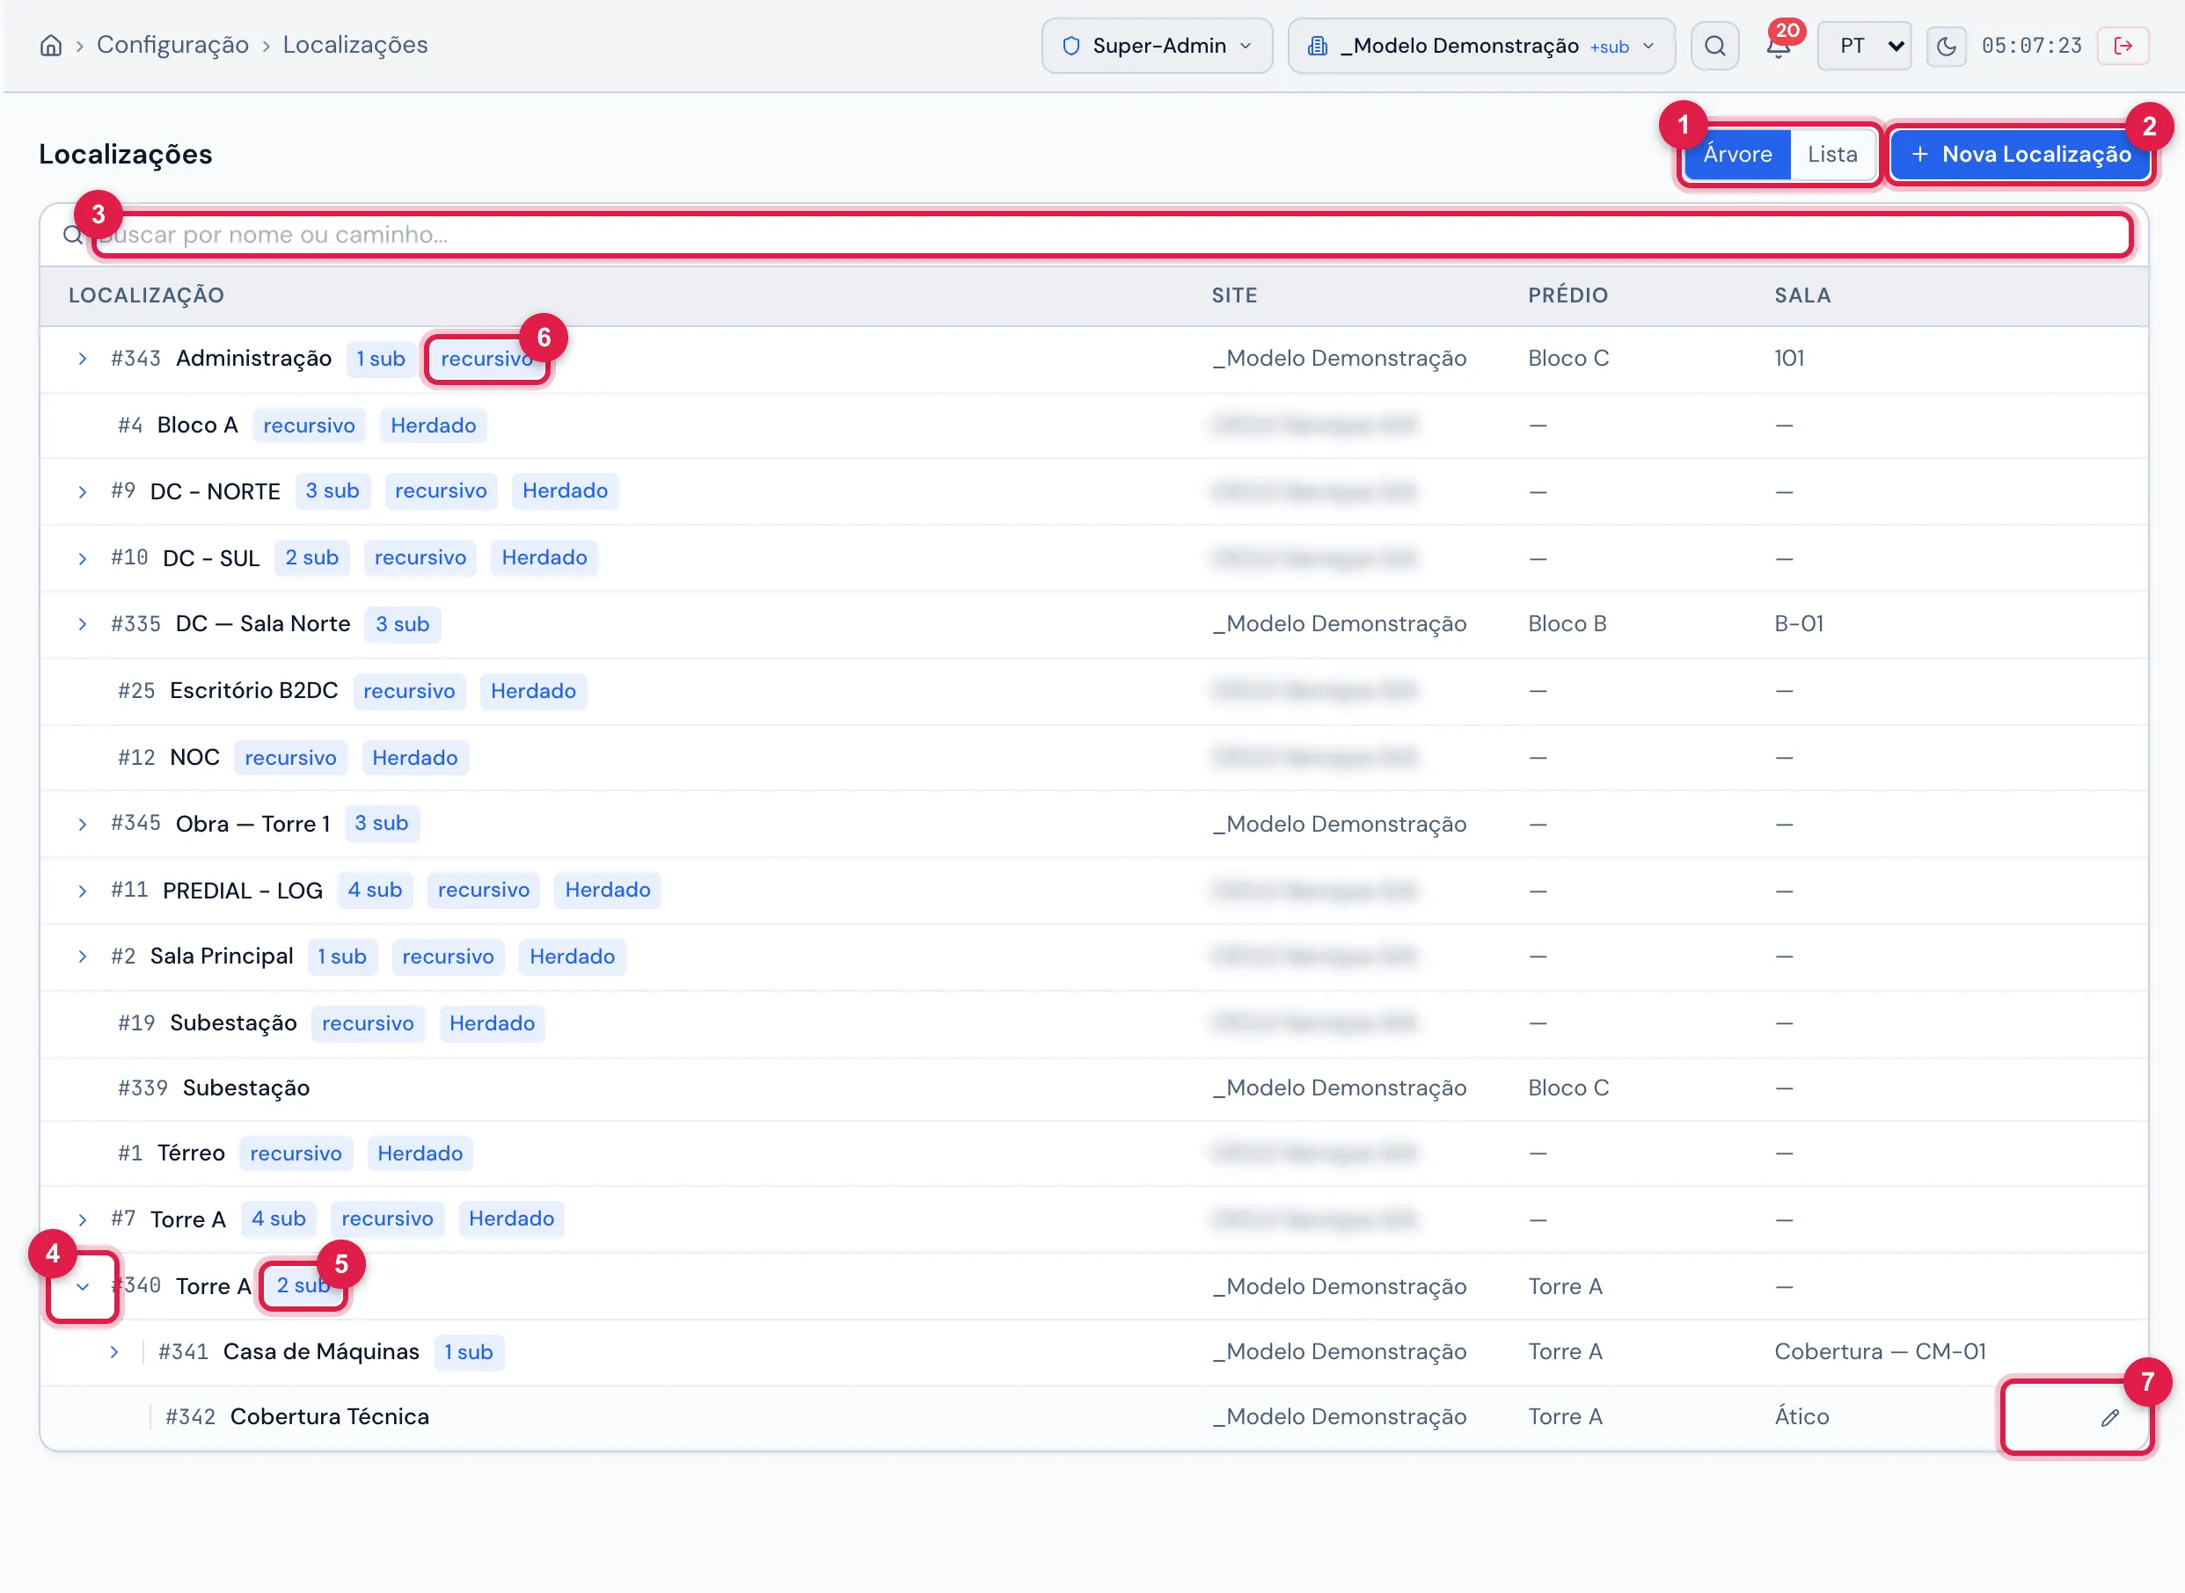The width and height of the screenshot is (2185, 1593).
Task: Expand the #341 Casa de Máquinas row
Action: click(115, 1352)
